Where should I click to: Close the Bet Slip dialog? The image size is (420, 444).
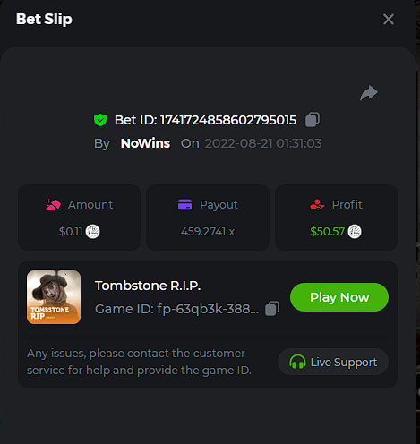tap(389, 20)
